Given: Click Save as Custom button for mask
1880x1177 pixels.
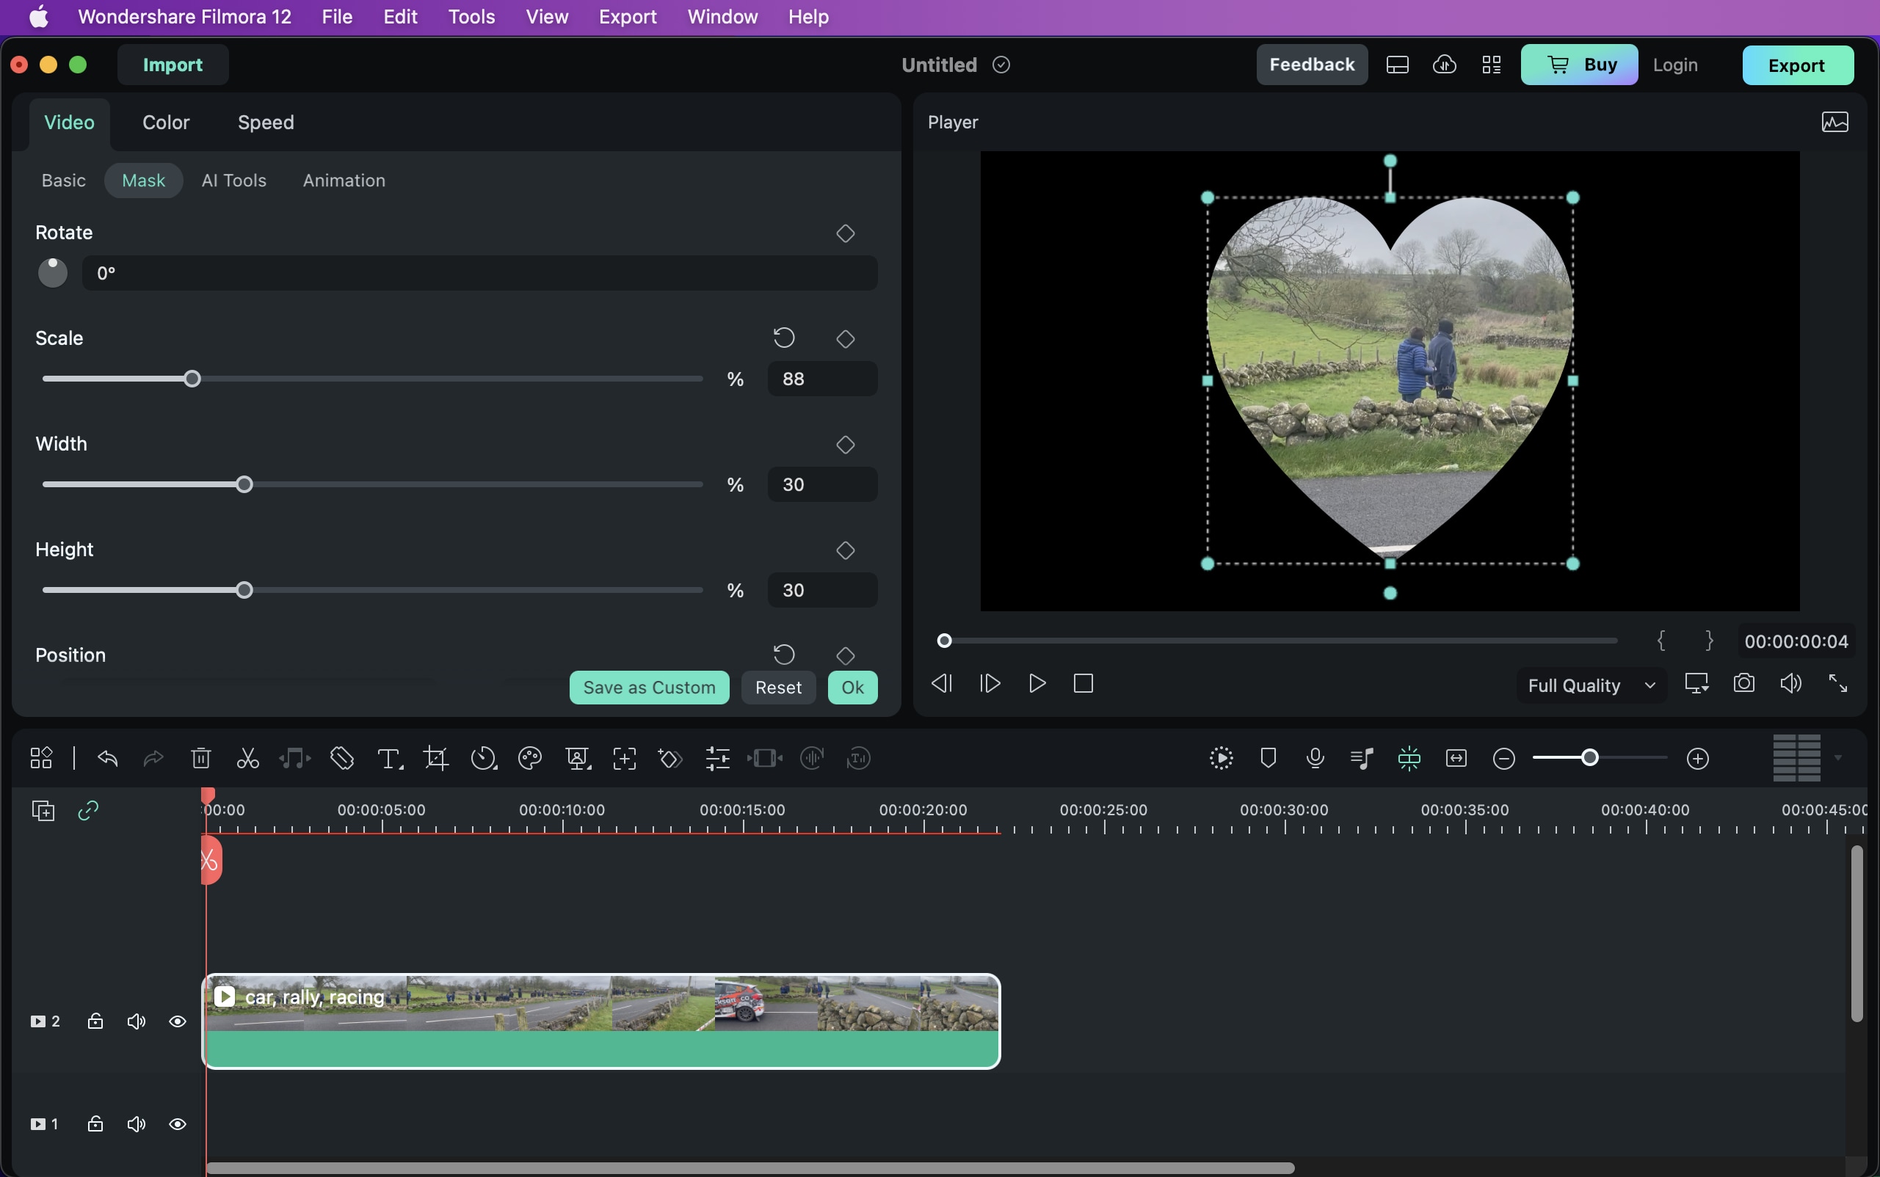Looking at the screenshot, I should tap(650, 686).
